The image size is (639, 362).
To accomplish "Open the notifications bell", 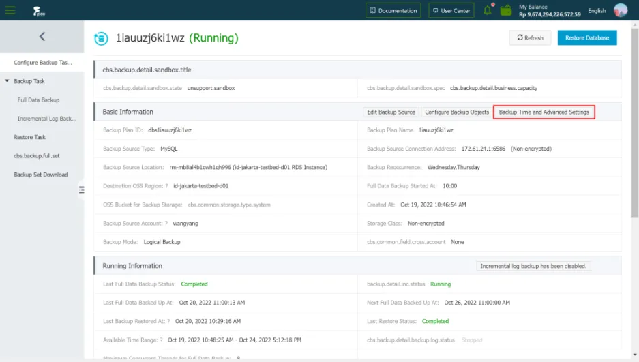I will [488, 10].
